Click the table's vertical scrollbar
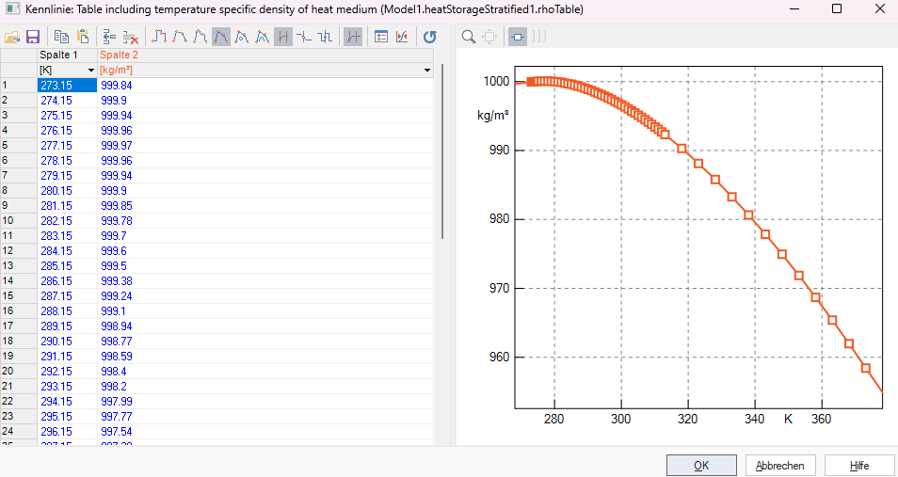898x477 pixels. tap(442, 151)
